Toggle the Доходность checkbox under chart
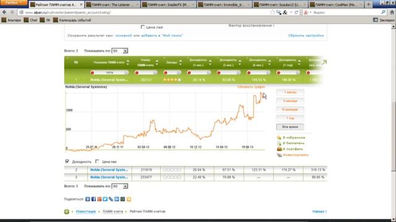The image size is (396, 222). click(x=67, y=162)
